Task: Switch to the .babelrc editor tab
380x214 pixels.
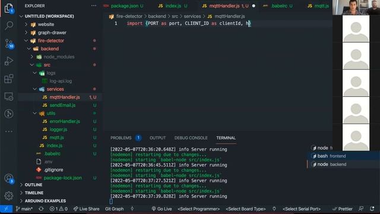Action: coord(278,6)
